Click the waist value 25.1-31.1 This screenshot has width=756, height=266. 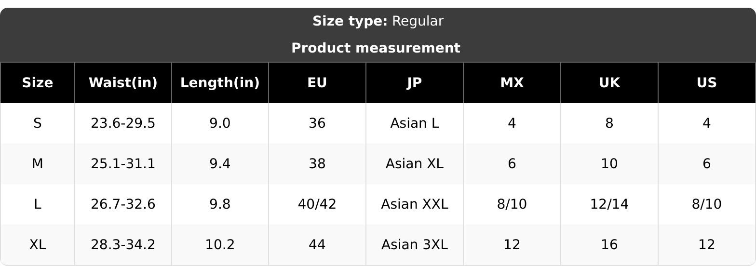pos(123,164)
